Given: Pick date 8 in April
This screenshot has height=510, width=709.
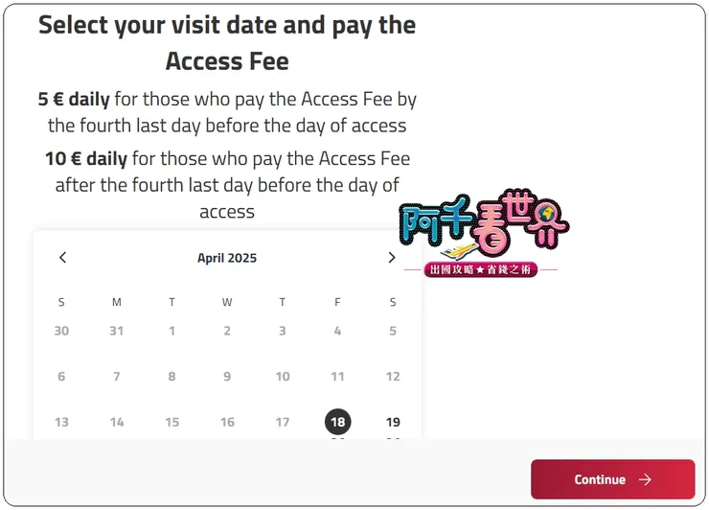Looking at the screenshot, I should 172,377.
